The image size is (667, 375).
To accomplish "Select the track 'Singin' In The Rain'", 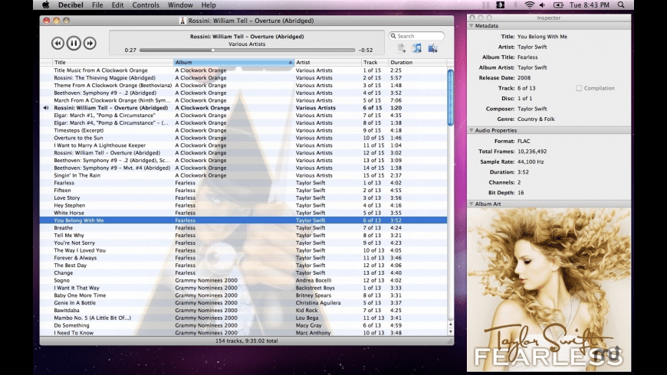I will 243,175.
